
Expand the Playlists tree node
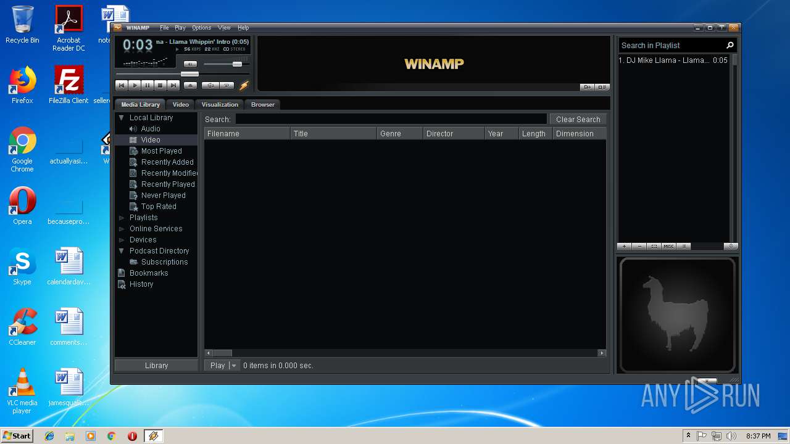point(122,218)
